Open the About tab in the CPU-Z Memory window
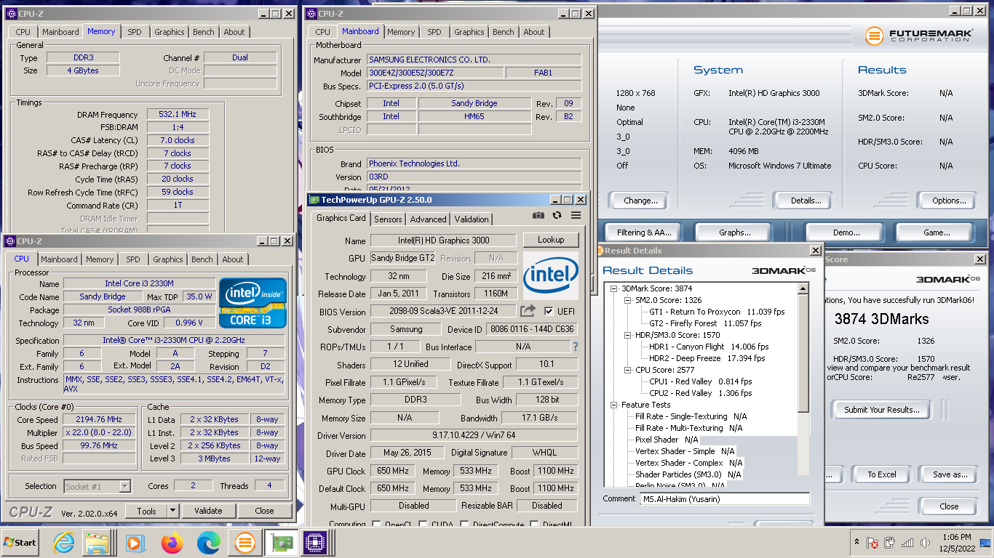This screenshot has width=994, height=558. click(x=234, y=32)
